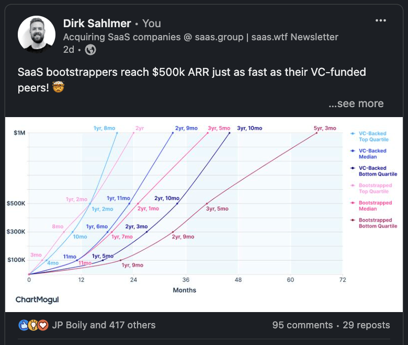The height and width of the screenshot is (345, 408).
Task: Click the 5yr, 3mo data point label
Action: tap(325, 128)
